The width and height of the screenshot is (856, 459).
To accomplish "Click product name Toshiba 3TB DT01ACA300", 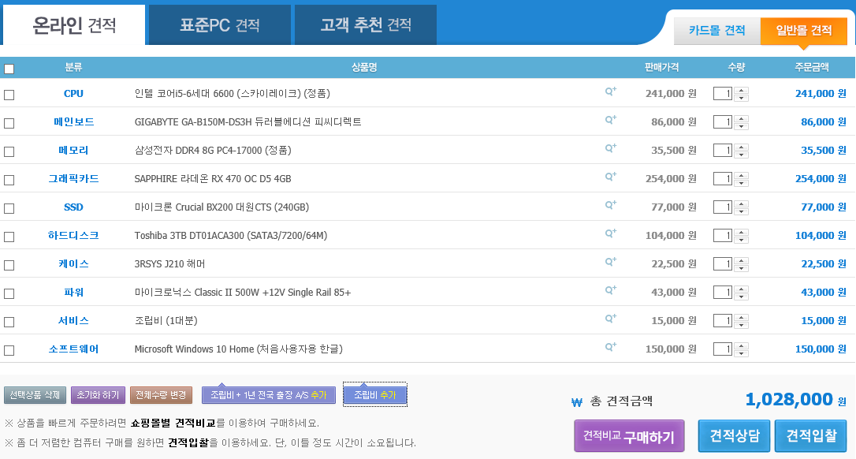I will point(231,236).
